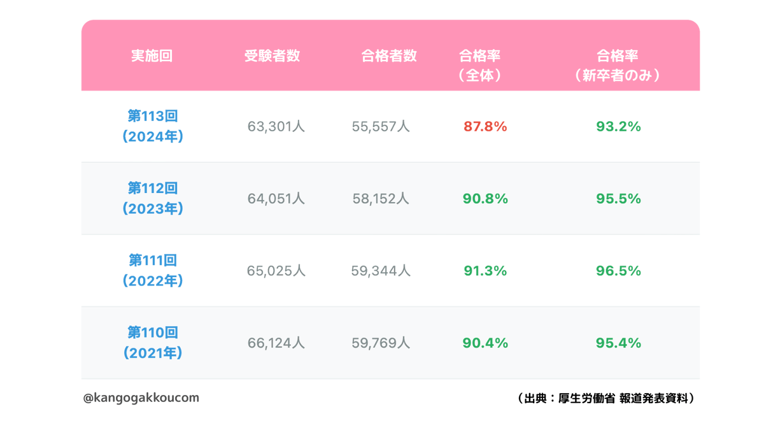Screen dimensions: 764x430
Task: Select the 第113回 (2024年) row label
Action: tap(153, 126)
